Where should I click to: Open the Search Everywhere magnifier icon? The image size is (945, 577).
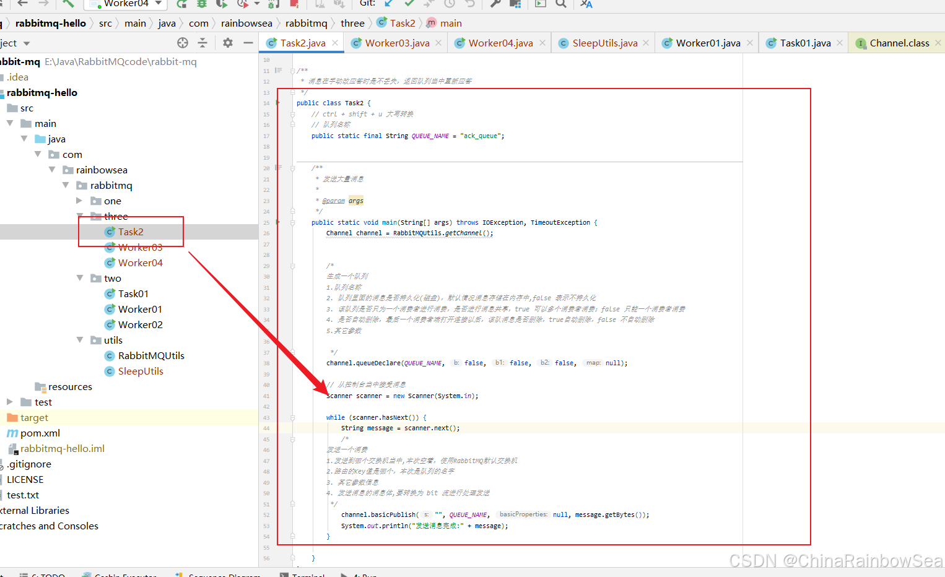click(x=560, y=4)
